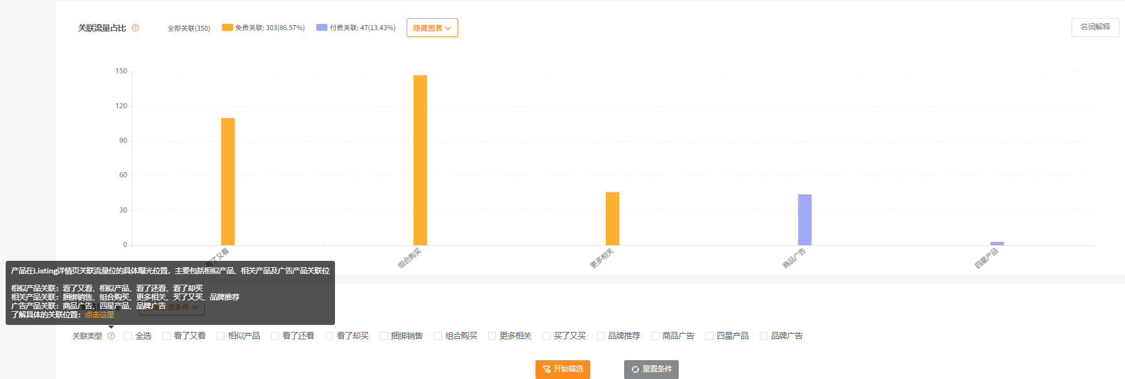Click the tallest orange 组合购买 bar

(420, 160)
